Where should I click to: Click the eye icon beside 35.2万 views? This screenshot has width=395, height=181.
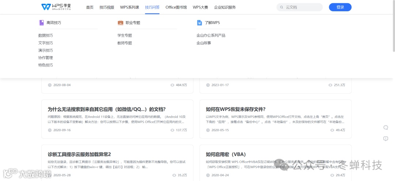[174, 175]
